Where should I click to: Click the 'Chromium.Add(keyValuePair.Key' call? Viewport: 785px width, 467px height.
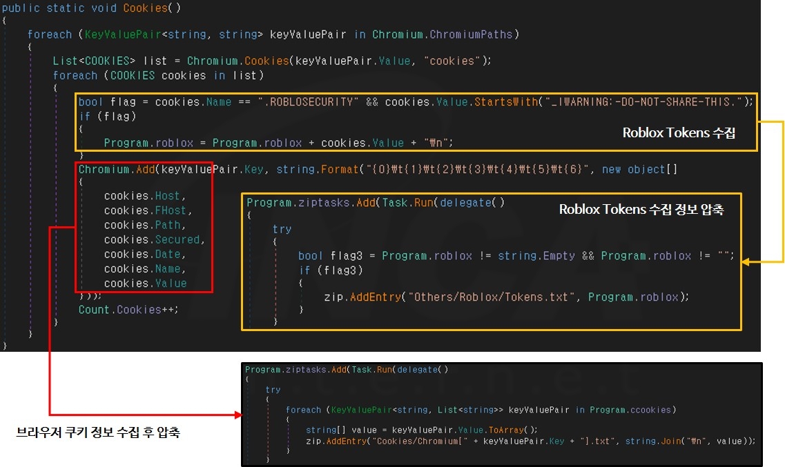point(171,170)
